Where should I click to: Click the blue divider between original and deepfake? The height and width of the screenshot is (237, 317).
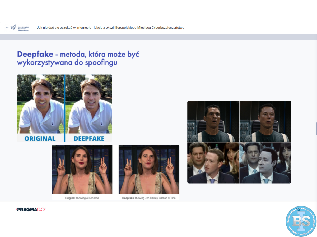coord(64,108)
